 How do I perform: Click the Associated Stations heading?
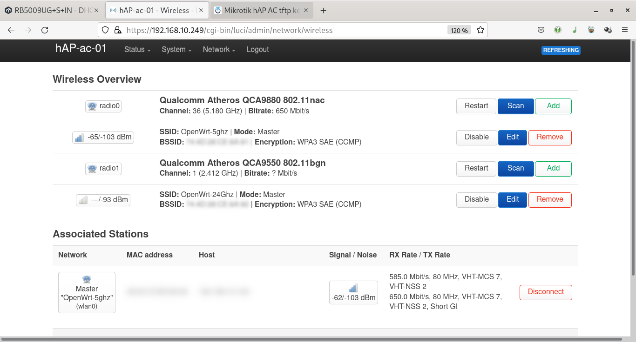click(x=101, y=234)
